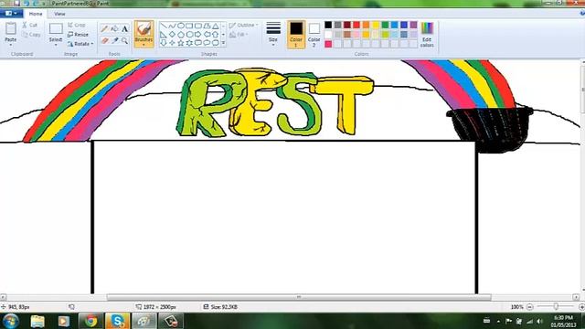Choose the Polygon shape

point(207,27)
